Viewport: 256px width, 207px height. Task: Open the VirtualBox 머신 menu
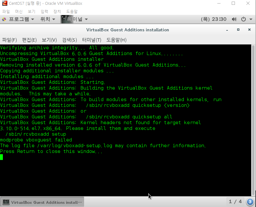[x=19, y=12]
